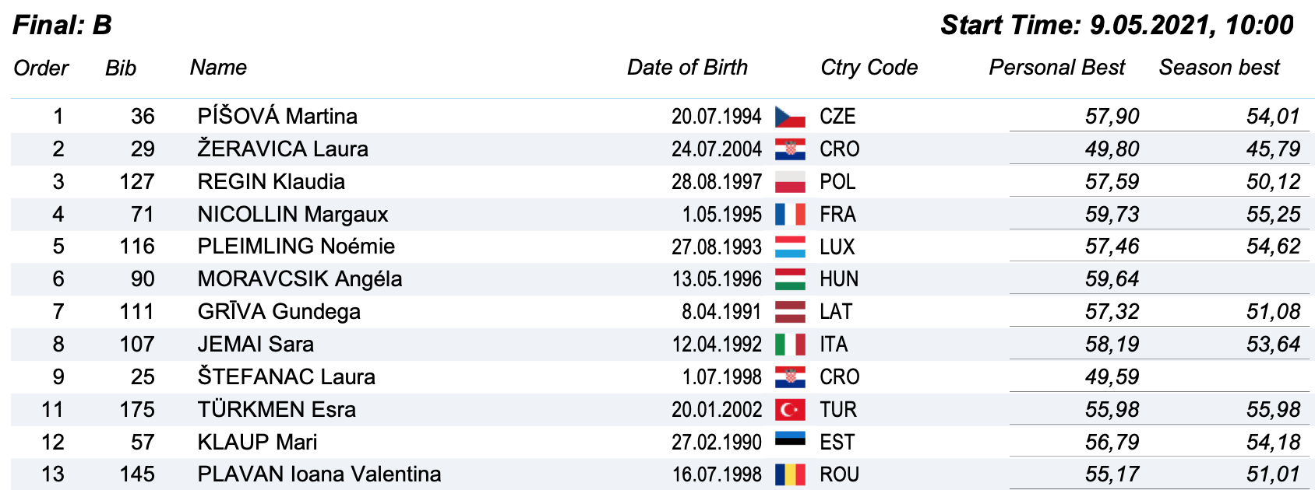
Task: Click the Date of Birth column header
Action: (687, 68)
